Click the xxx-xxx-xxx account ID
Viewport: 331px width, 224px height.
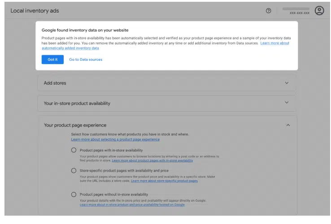pyautogui.click(x=300, y=13)
